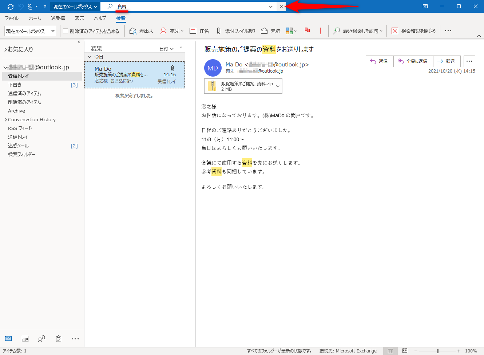Click 全員に返信 to reply all
The width and height of the screenshot is (484, 355).
coord(413,61)
